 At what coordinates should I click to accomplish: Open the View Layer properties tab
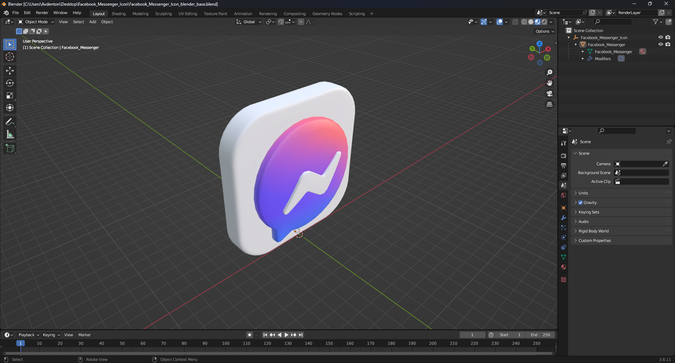[x=564, y=175]
